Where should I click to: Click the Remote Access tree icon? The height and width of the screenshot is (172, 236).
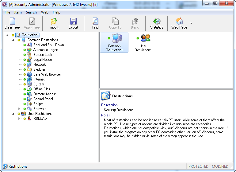[x=29, y=94]
